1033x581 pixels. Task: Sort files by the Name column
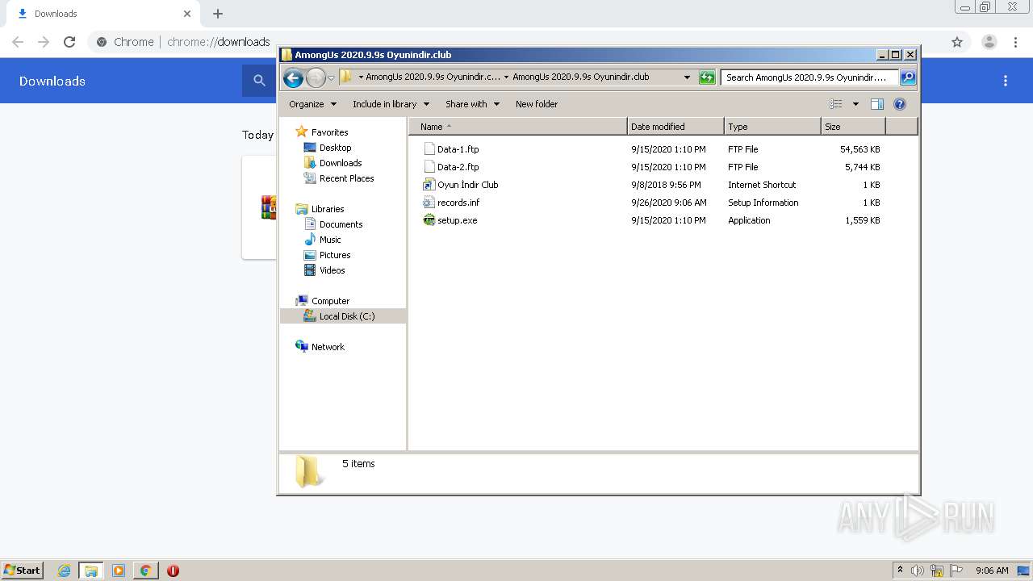tap(517, 127)
